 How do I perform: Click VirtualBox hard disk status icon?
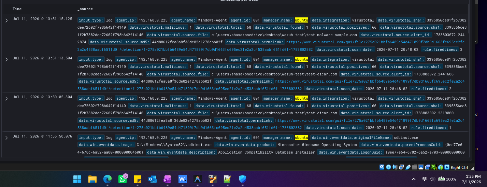pyautogui.click(x=382, y=167)
